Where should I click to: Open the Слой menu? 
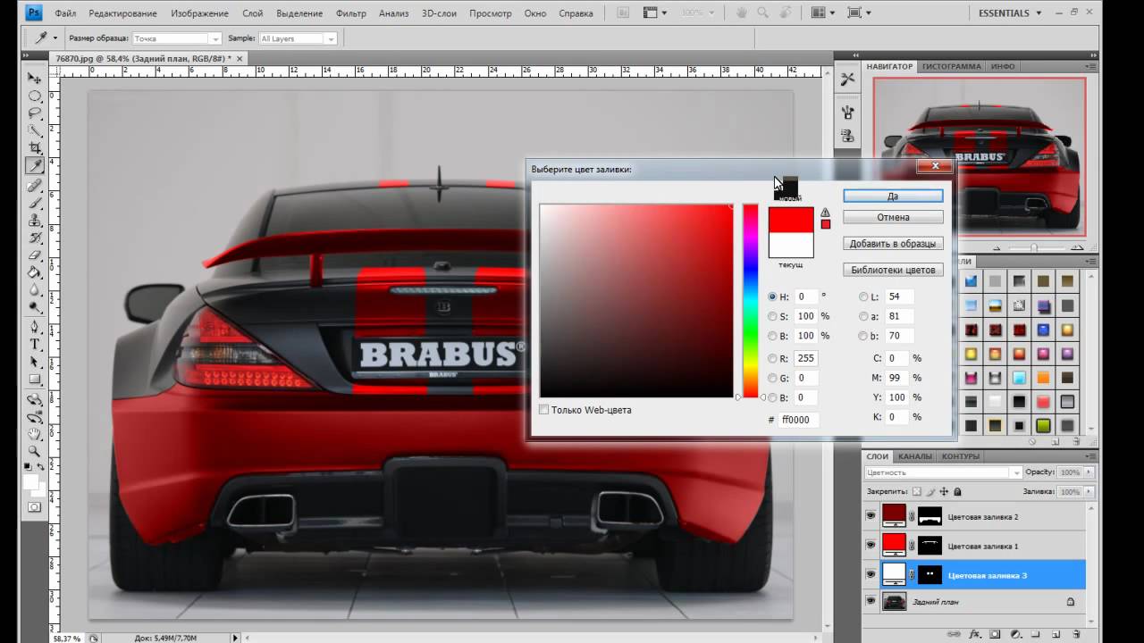click(x=252, y=13)
